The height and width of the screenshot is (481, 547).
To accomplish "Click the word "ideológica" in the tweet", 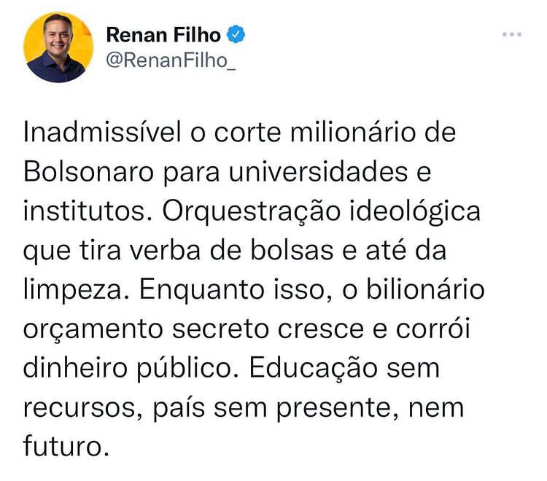I will [x=415, y=212].
